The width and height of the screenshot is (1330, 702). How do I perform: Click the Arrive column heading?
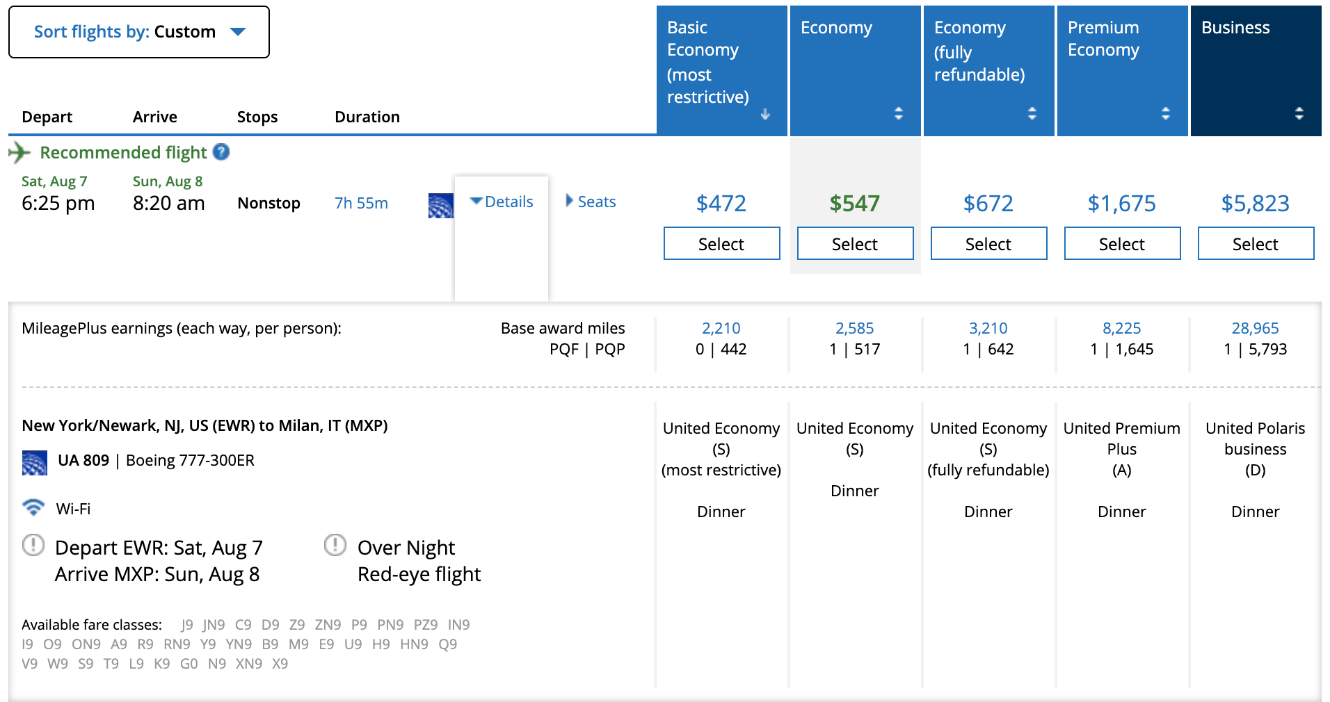[155, 117]
